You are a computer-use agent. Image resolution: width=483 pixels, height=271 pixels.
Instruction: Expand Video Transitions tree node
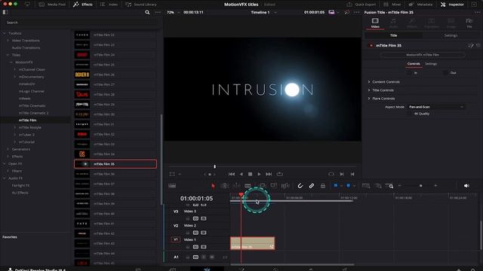[x=8, y=41]
